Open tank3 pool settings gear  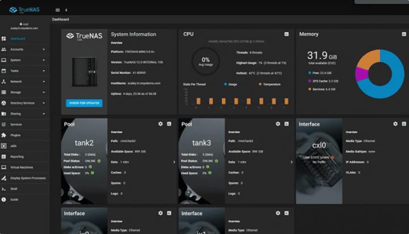278,124
